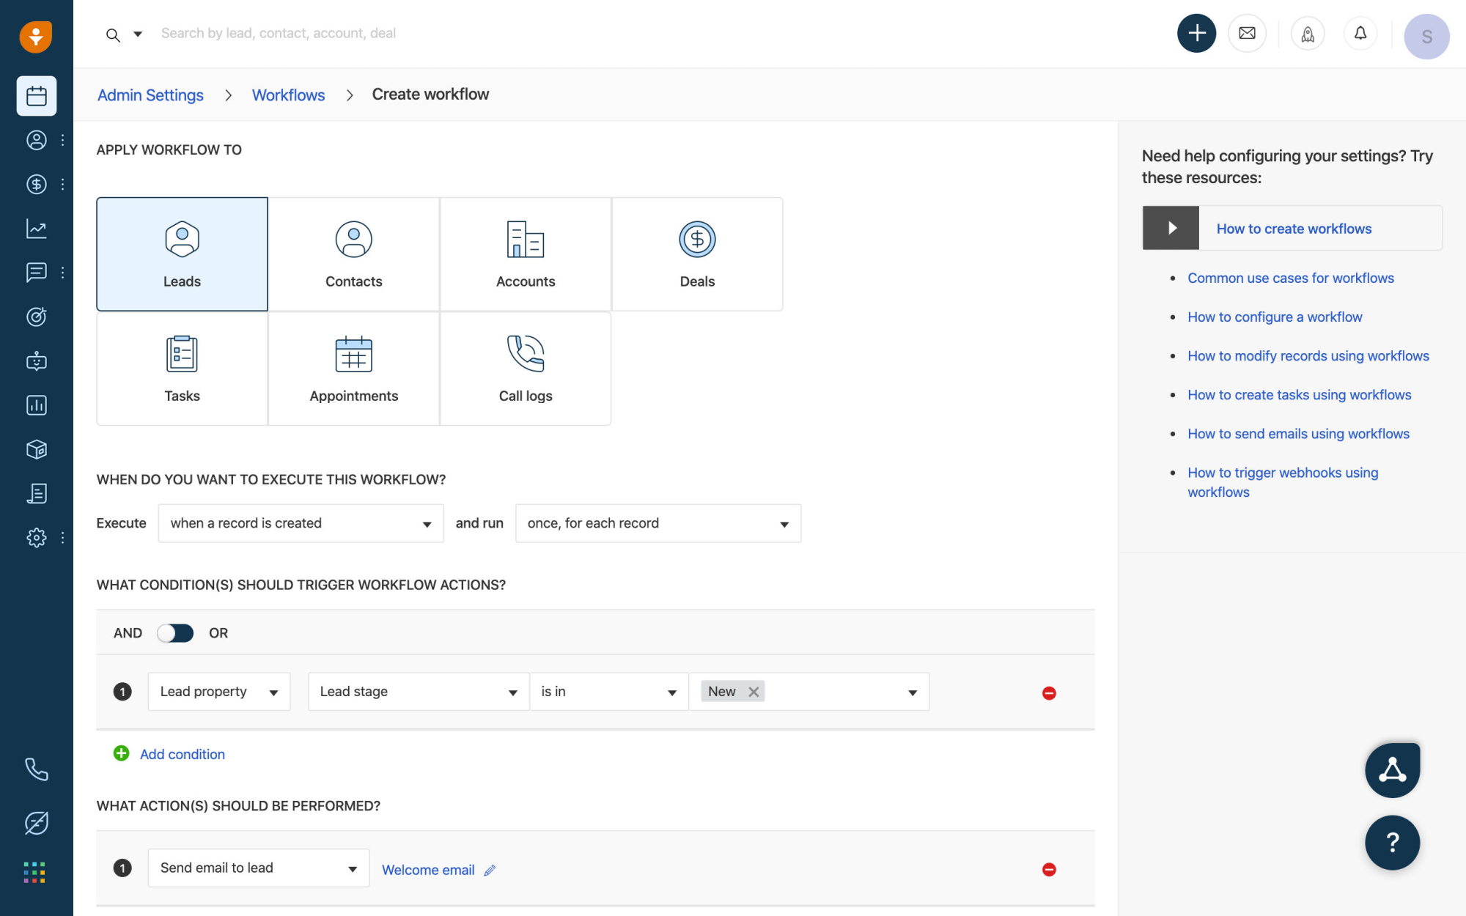1466x916 pixels.
Task: Open Admin Settings from the breadcrumb
Action: tap(150, 95)
